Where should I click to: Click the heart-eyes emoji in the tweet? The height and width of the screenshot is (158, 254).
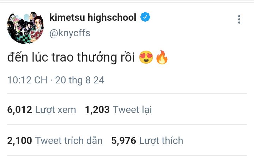tap(146, 58)
